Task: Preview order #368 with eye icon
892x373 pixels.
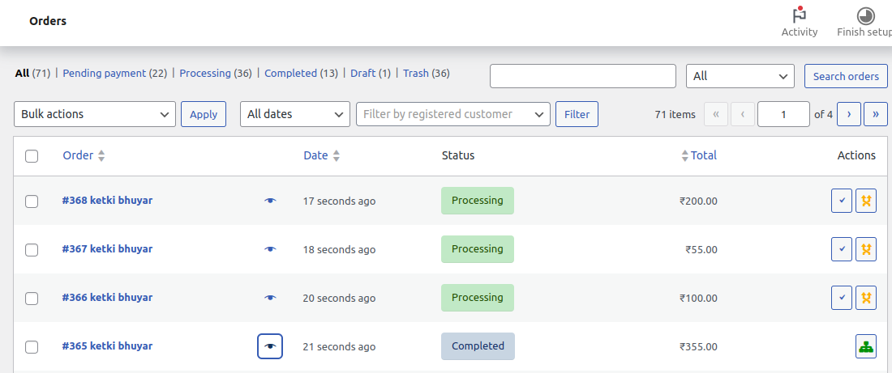Action: (x=270, y=201)
